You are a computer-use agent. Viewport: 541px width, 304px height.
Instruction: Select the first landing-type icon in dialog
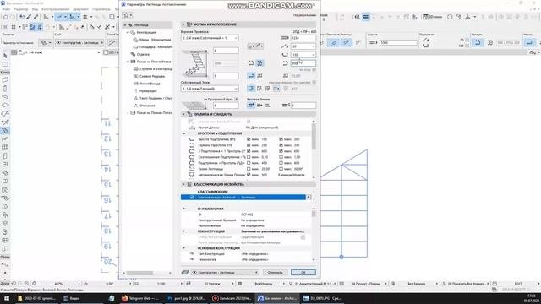[x=251, y=75]
